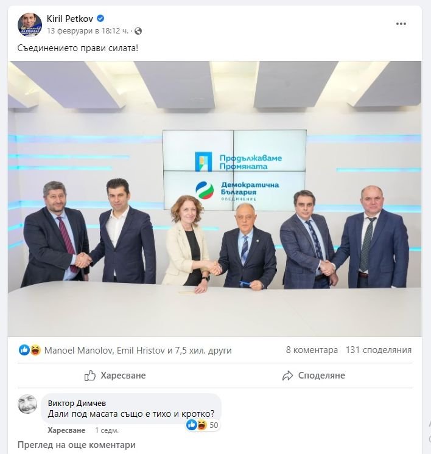Click the blue like reaction icon under the photo
431x454 pixels.
24,350
